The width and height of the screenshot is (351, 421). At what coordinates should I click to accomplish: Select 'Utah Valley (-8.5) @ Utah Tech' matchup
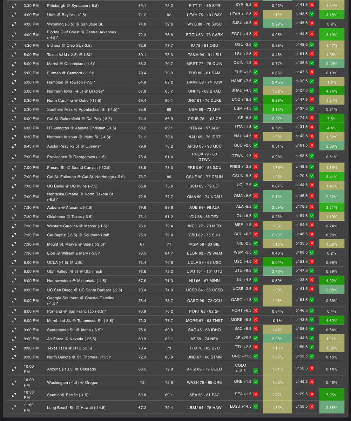(x=73, y=272)
